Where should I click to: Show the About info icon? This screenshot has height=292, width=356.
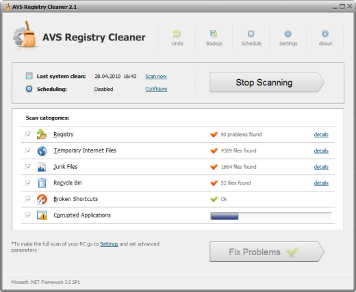pyautogui.click(x=325, y=34)
